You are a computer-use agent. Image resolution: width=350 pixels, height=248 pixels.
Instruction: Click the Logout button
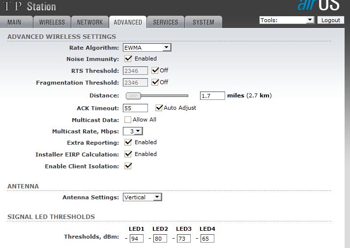tap(330, 20)
